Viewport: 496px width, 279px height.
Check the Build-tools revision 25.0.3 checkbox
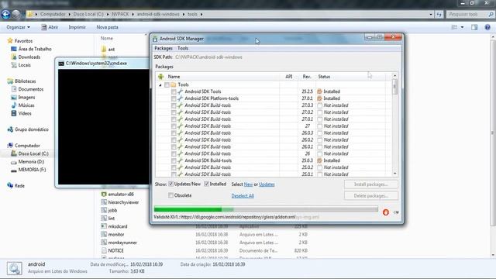tap(174, 160)
